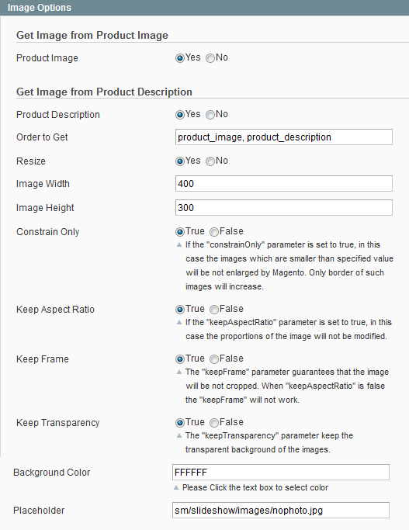Choose False for Keep Transparency
Screen dimensions: 409x530
tap(214, 422)
